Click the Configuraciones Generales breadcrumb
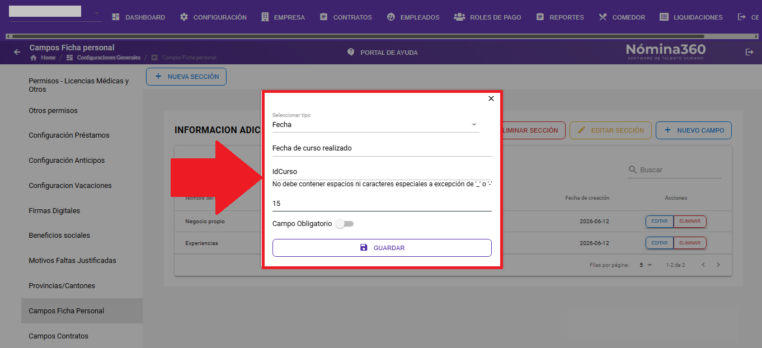Viewport: 762px width, 348px height. pos(103,58)
